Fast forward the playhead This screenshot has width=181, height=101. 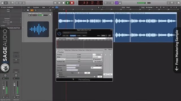click(x=59, y=3)
